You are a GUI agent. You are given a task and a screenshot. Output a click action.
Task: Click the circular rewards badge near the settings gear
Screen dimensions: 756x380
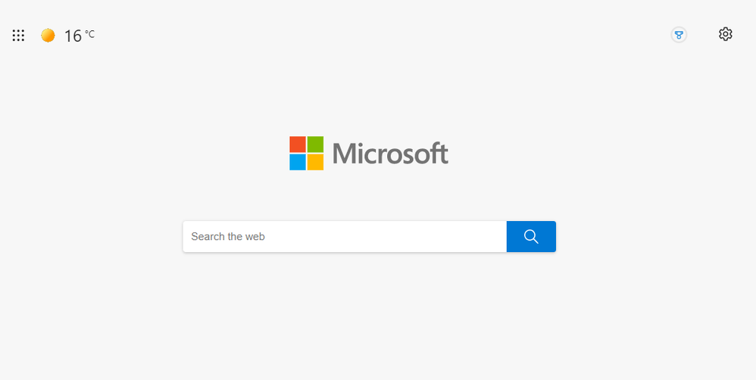[x=679, y=35]
